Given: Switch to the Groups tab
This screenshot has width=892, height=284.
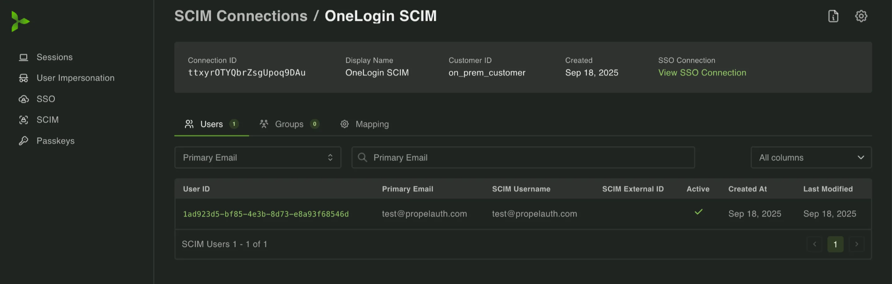Looking at the screenshot, I should click(x=289, y=124).
